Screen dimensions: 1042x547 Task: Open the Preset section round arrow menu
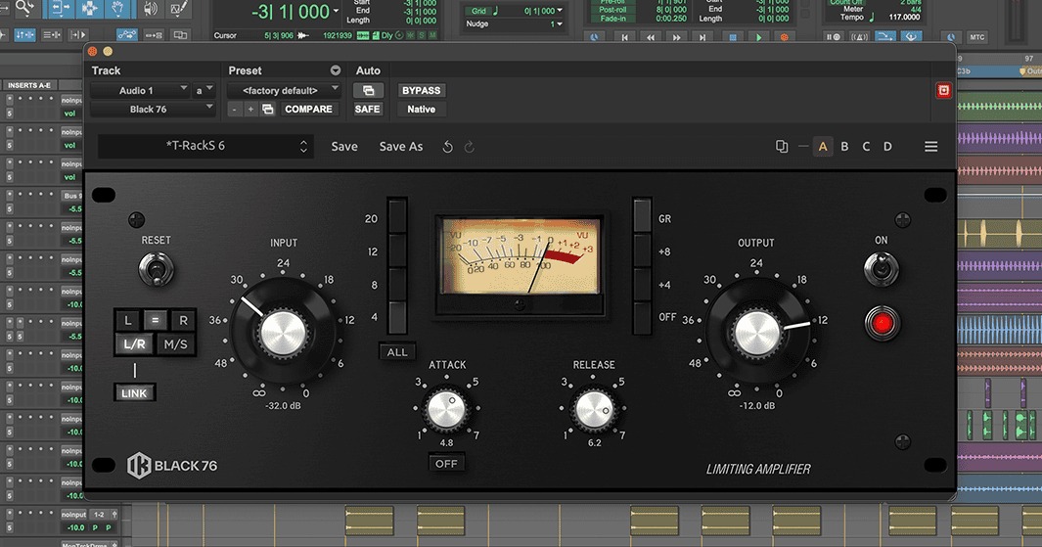(x=336, y=70)
